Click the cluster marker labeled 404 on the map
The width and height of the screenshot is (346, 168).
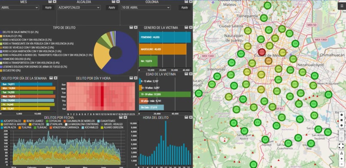pos(241,53)
